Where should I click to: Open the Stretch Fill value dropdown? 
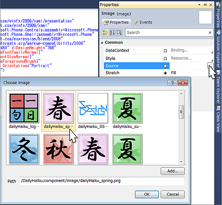click(x=192, y=73)
